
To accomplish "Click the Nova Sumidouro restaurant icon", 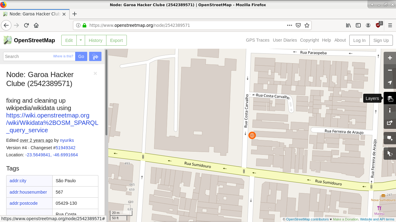I will tap(383, 195).
